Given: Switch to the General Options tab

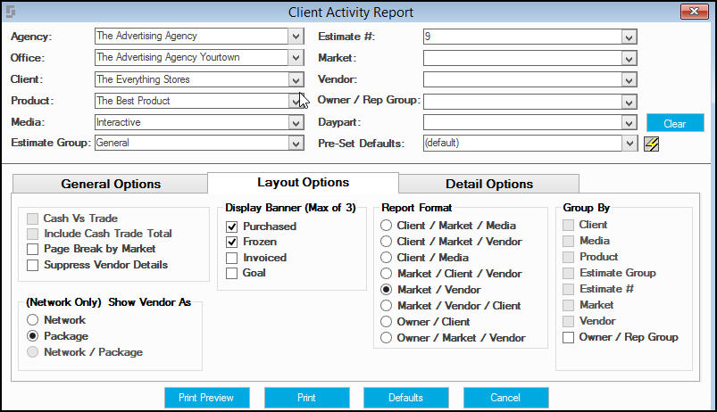Looking at the screenshot, I should [x=111, y=184].
